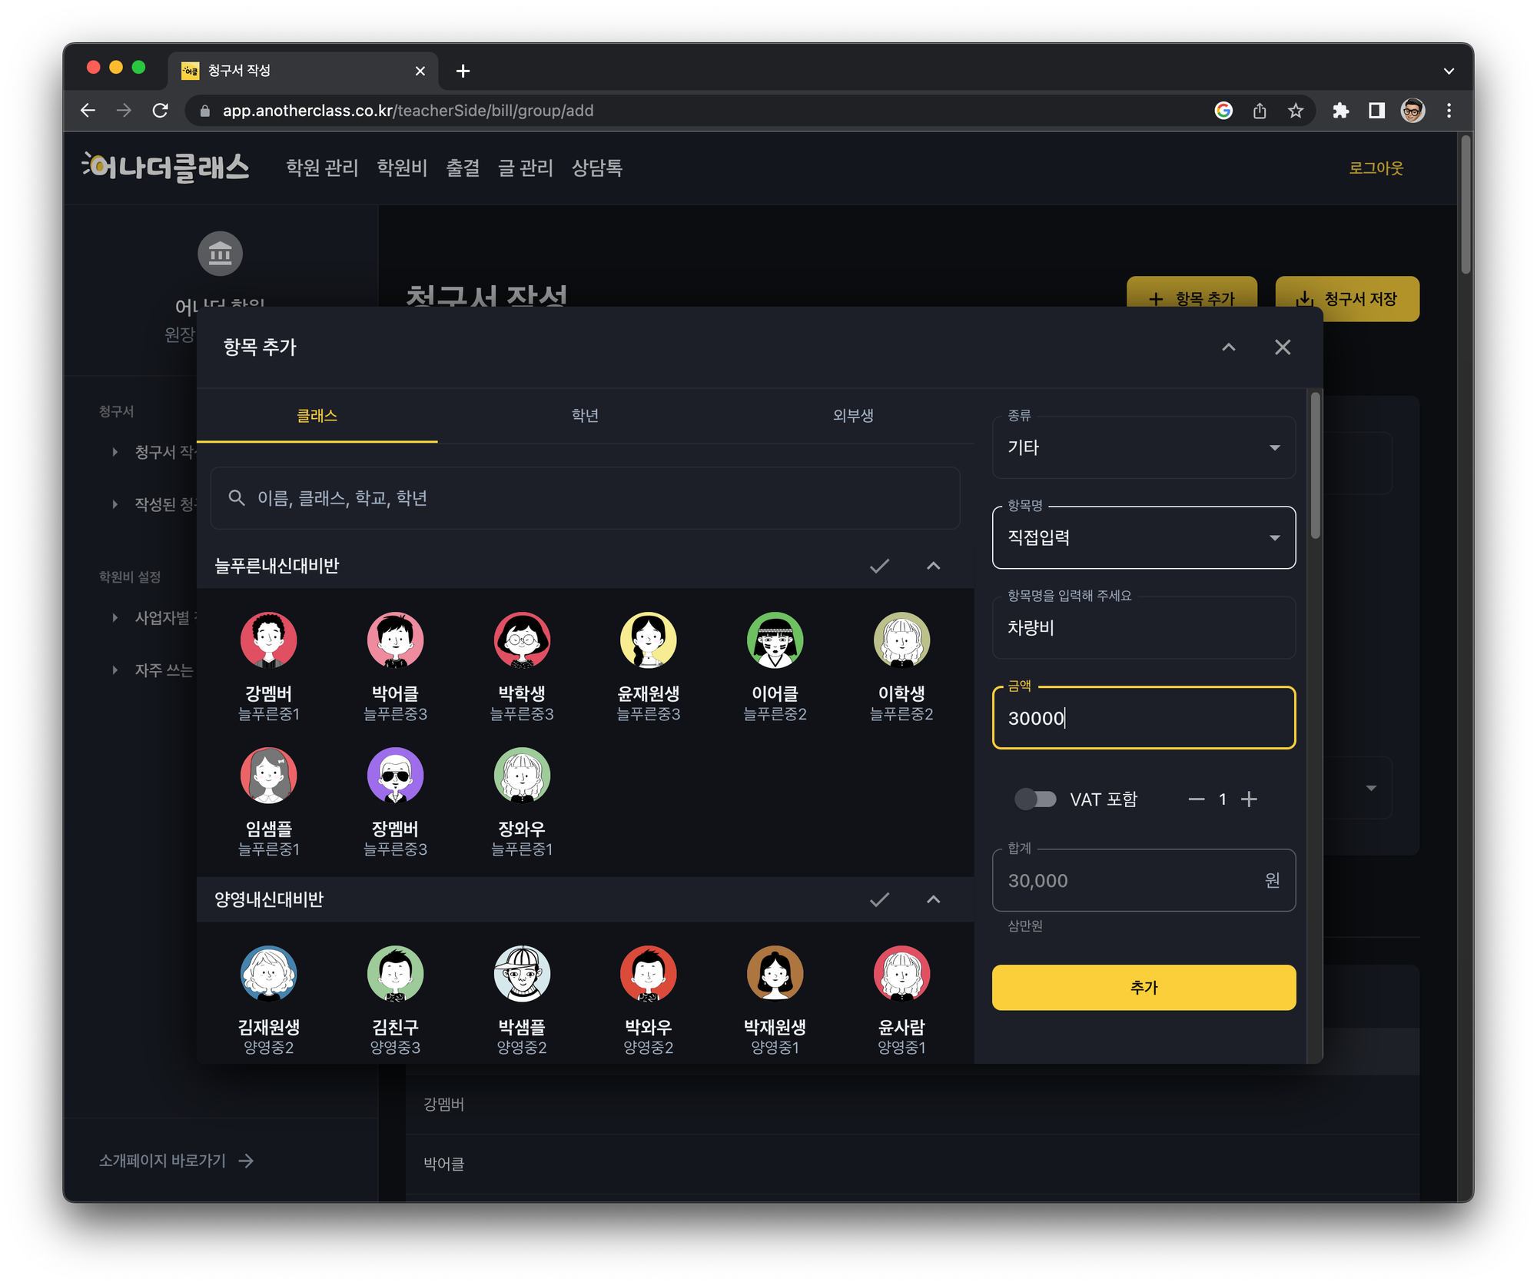
Task: Click the yellow 추가 button
Action: [1144, 988]
